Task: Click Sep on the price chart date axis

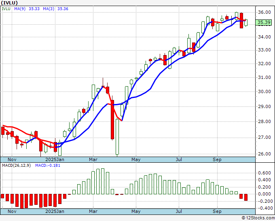Action: pos(217,159)
